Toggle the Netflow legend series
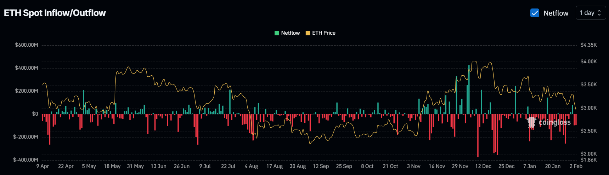The image size is (609, 175). click(287, 33)
